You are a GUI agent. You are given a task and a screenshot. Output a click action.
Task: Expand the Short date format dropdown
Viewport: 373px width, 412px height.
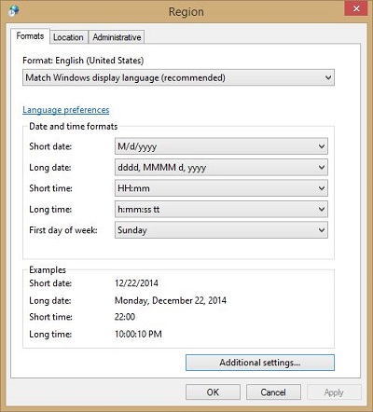[x=221, y=146]
